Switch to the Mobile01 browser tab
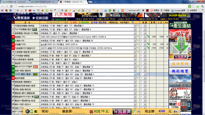205x115 pixels. [x=15, y=2]
